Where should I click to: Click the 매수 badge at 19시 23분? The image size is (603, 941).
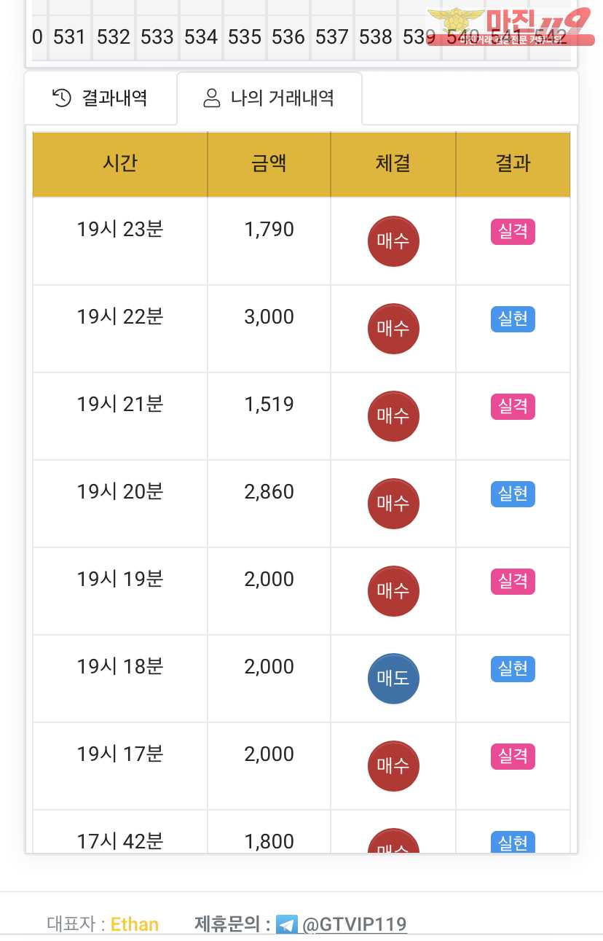393,241
